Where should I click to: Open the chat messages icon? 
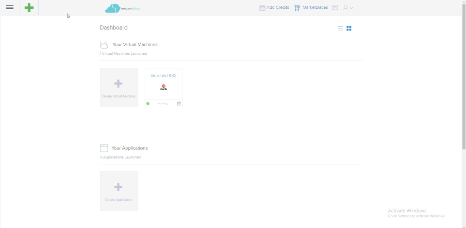pyautogui.click(x=335, y=8)
